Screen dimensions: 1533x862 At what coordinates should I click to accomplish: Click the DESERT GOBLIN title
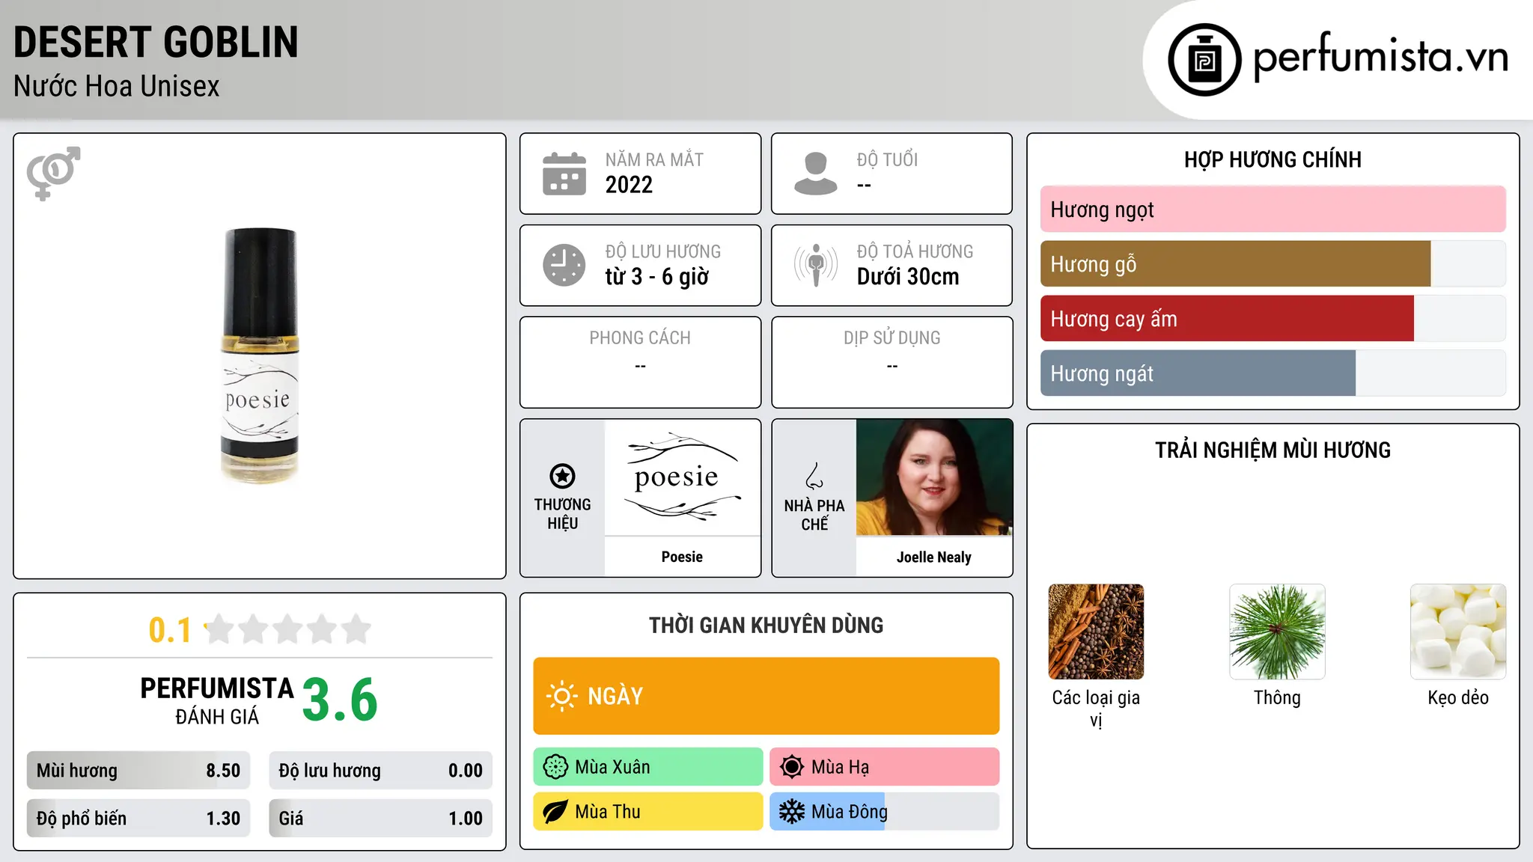coord(156,42)
